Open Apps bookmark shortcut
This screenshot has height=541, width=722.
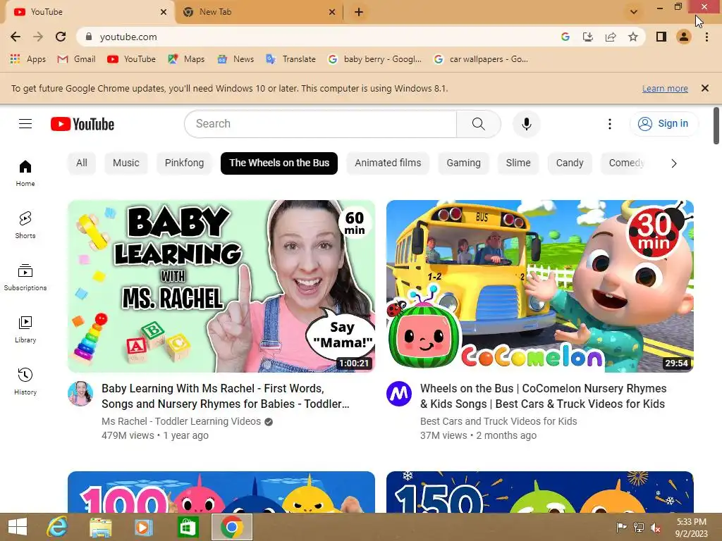[28, 59]
